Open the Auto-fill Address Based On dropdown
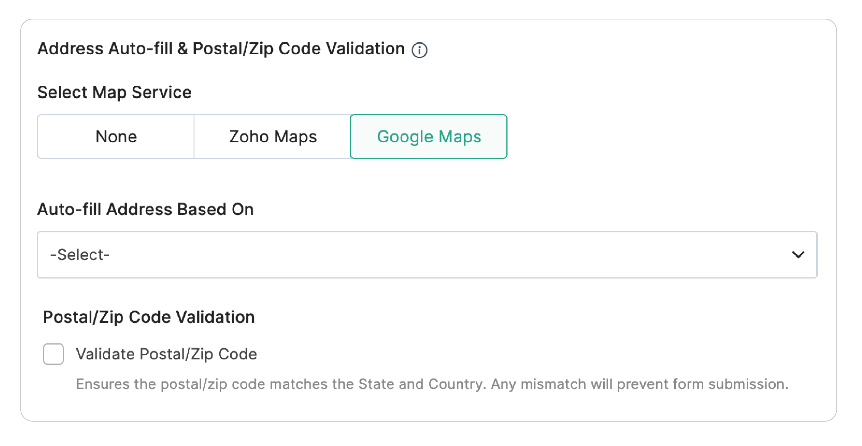This screenshot has width=862, height=446. click(427, 254)
